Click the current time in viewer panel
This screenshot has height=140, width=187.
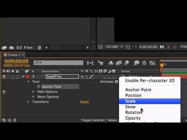[148, 47]
